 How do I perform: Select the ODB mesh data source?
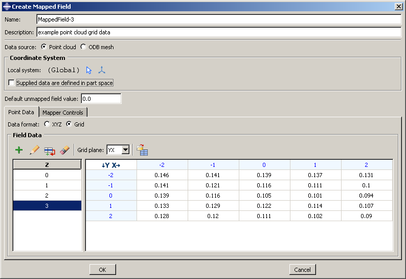83,47
